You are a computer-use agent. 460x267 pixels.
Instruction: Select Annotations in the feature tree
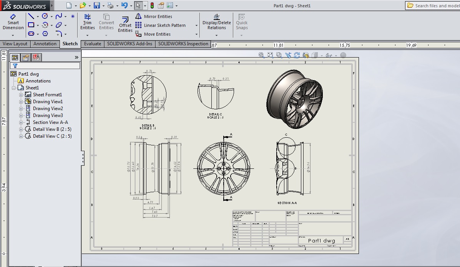pos(34,81)
